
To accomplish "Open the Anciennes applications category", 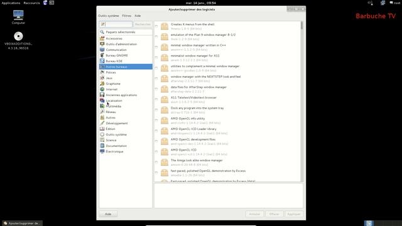I will [126, 95].
